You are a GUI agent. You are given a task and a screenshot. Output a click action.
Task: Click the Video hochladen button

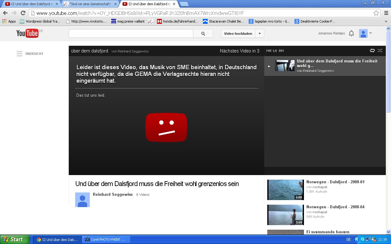238,34
